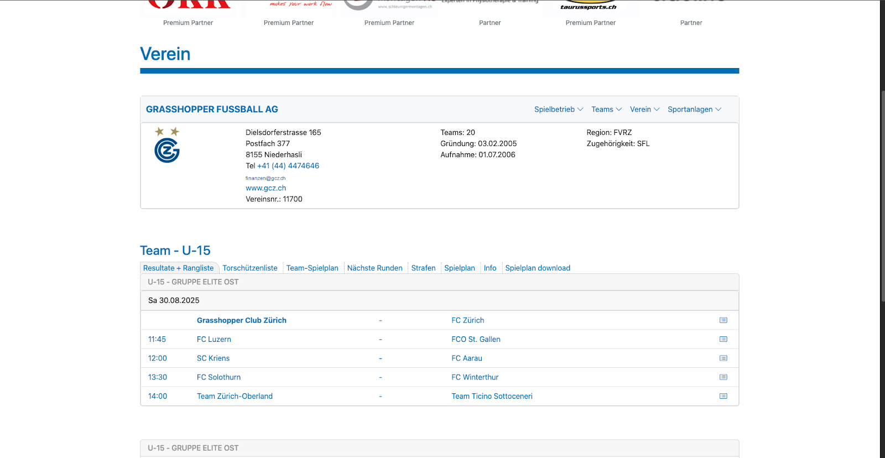Screen dimensions: 885x458
Task: Click the Team - U-15 heading
Action: pos(175,251)
